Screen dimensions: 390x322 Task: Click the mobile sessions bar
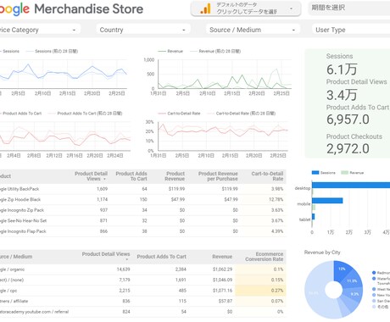[327, 201]
